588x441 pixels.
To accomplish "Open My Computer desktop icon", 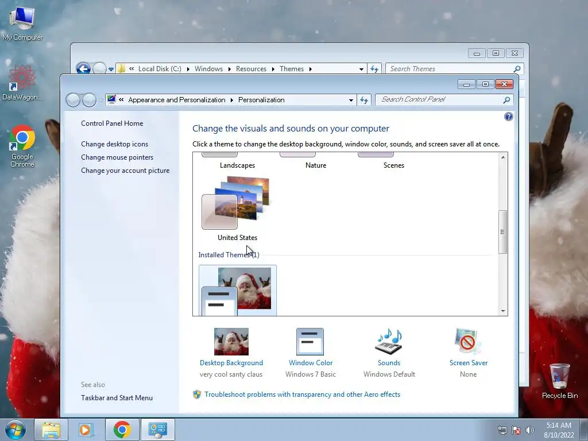I will pos(22,23).
